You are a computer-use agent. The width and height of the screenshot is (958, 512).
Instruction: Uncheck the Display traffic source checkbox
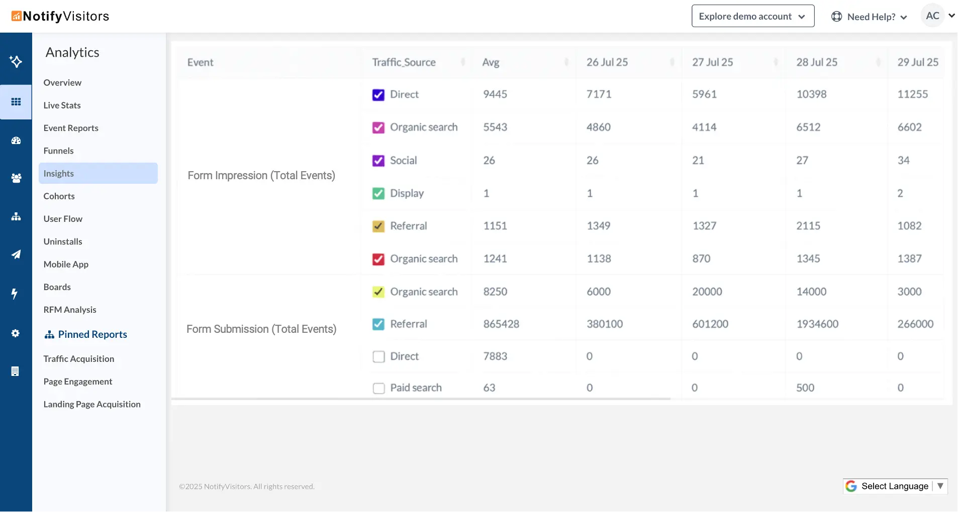click(378, 193)
